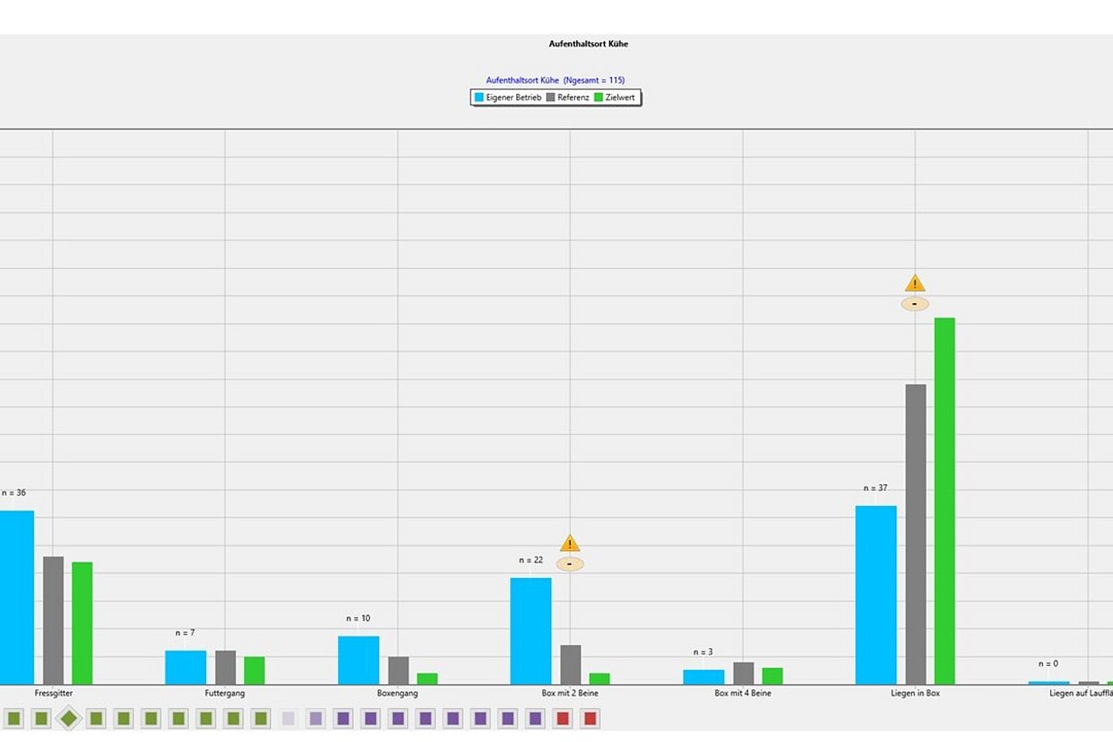
Task: Click the blue Liegen in Box bar
Action: point(876,595)
